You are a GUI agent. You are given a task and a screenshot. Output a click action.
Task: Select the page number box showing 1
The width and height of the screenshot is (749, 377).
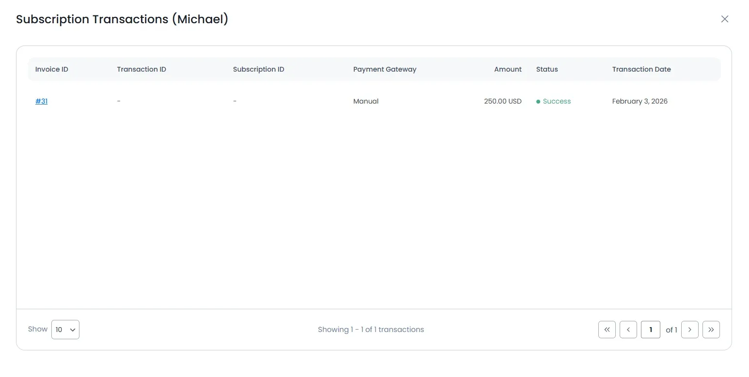(651, 330)
